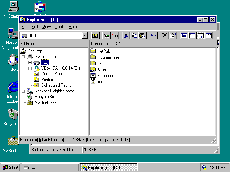Switch to Large Icons view
Viewport: 230px width, 172px height.
click(184, 35)
